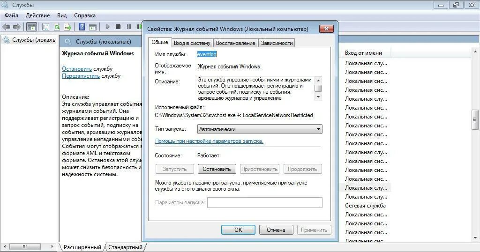The height and width of the screenshot is (252, 480).
Task: Restore the Службы window size
Action: coord(456,5)
